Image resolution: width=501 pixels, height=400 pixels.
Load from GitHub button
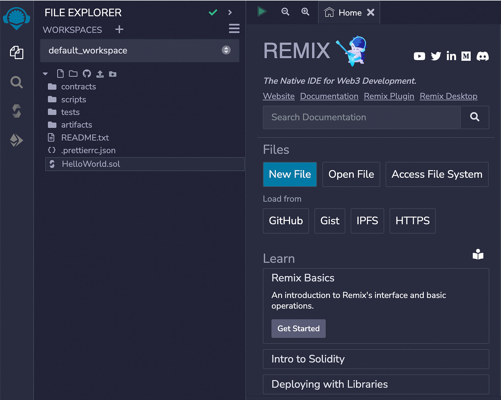click(x=286, y=221)
